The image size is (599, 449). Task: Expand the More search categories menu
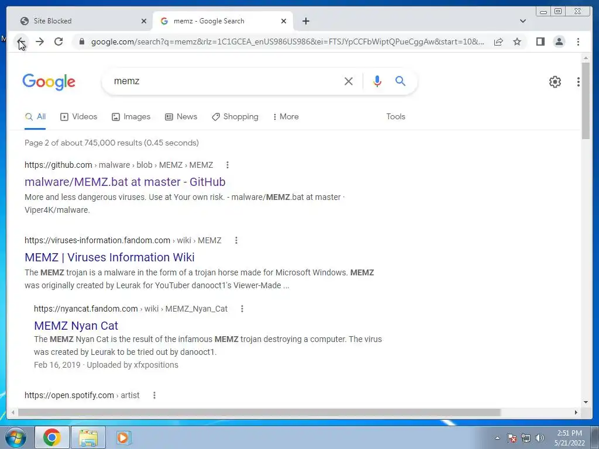coord(285,117)
